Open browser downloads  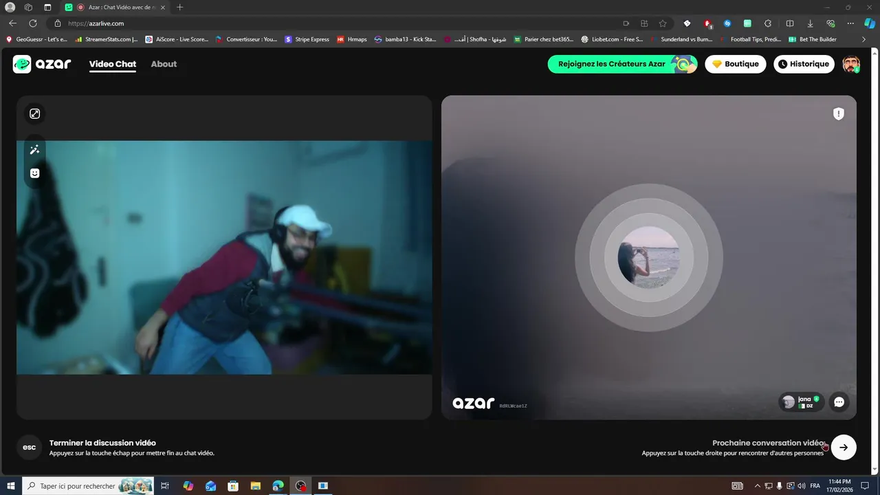(811, 23)
